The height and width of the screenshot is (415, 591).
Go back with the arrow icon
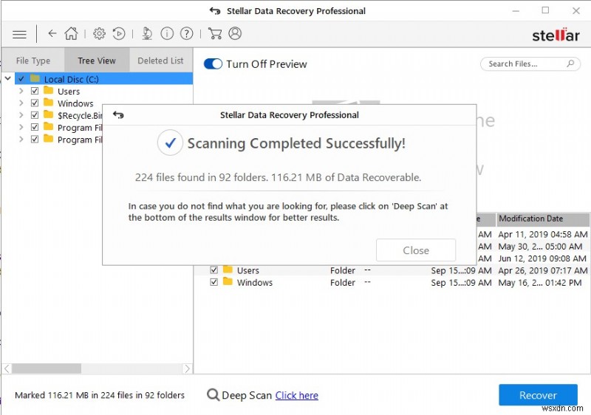tap(52, 33)
